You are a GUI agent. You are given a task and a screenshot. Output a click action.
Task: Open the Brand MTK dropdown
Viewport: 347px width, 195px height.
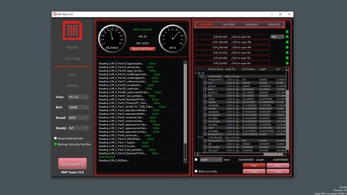[x=78, y=118]
